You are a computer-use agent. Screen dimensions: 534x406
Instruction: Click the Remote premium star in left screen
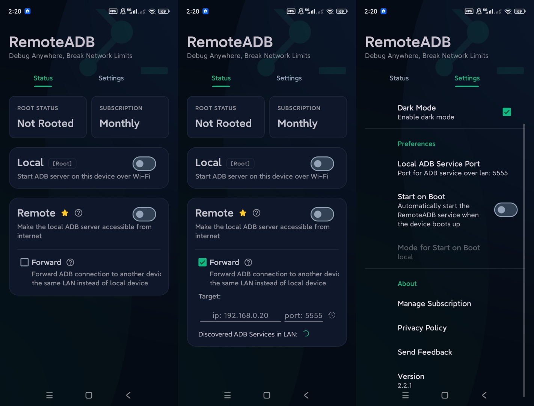click(65, 213)
